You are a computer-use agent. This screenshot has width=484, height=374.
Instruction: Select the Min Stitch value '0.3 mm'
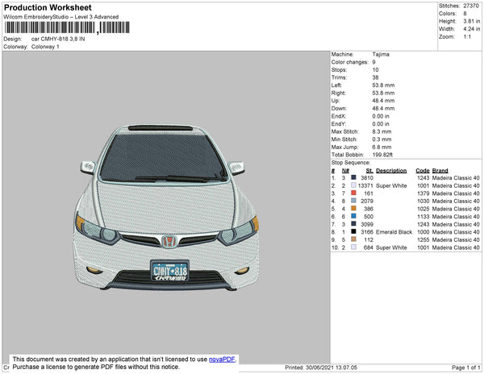coord(382,139)
